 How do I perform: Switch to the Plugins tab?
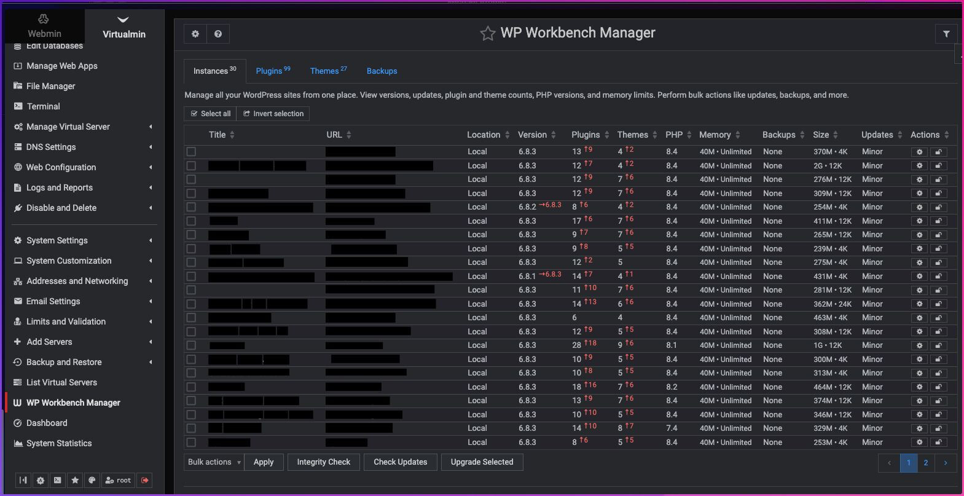[x=273, y=71]
